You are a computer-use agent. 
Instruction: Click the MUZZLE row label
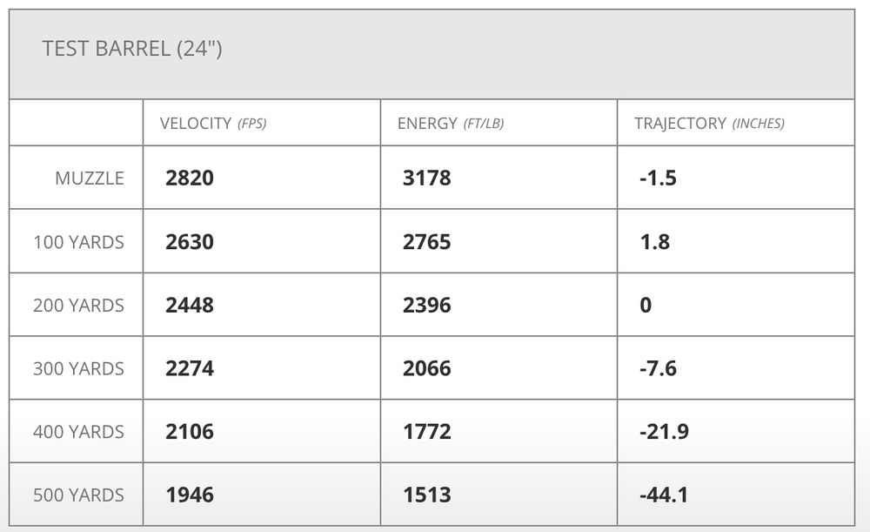(90, 178)
